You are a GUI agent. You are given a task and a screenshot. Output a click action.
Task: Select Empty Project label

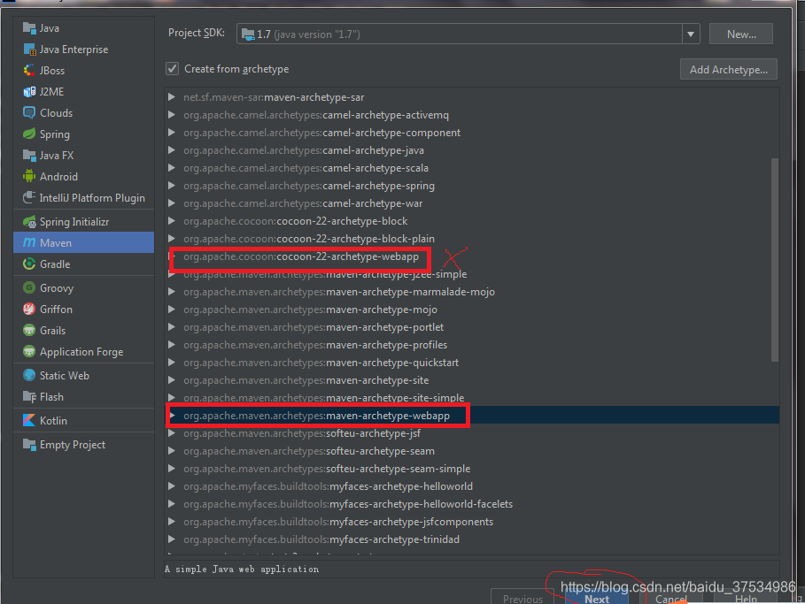[x=73, y=445]
